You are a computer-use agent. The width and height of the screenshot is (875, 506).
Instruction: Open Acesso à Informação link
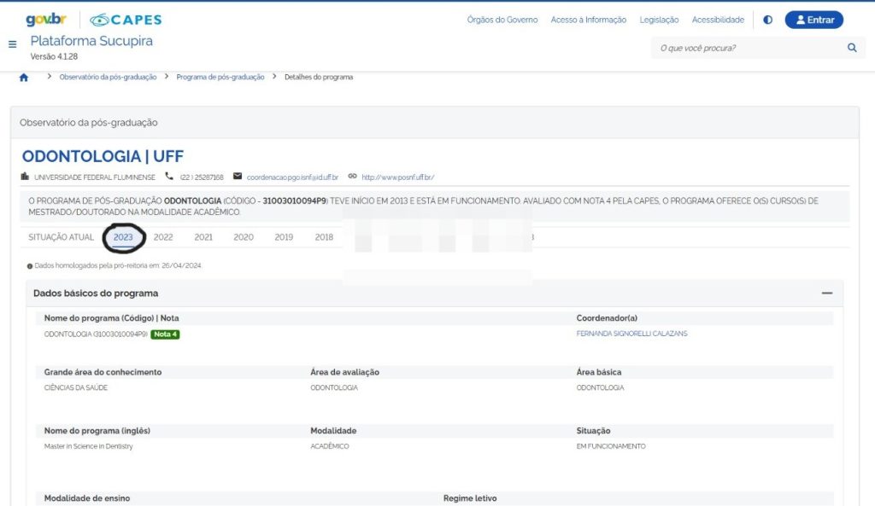pos(588,20)
